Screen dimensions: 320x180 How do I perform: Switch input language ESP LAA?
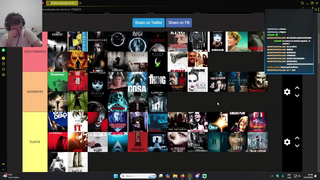click(289, 176)
